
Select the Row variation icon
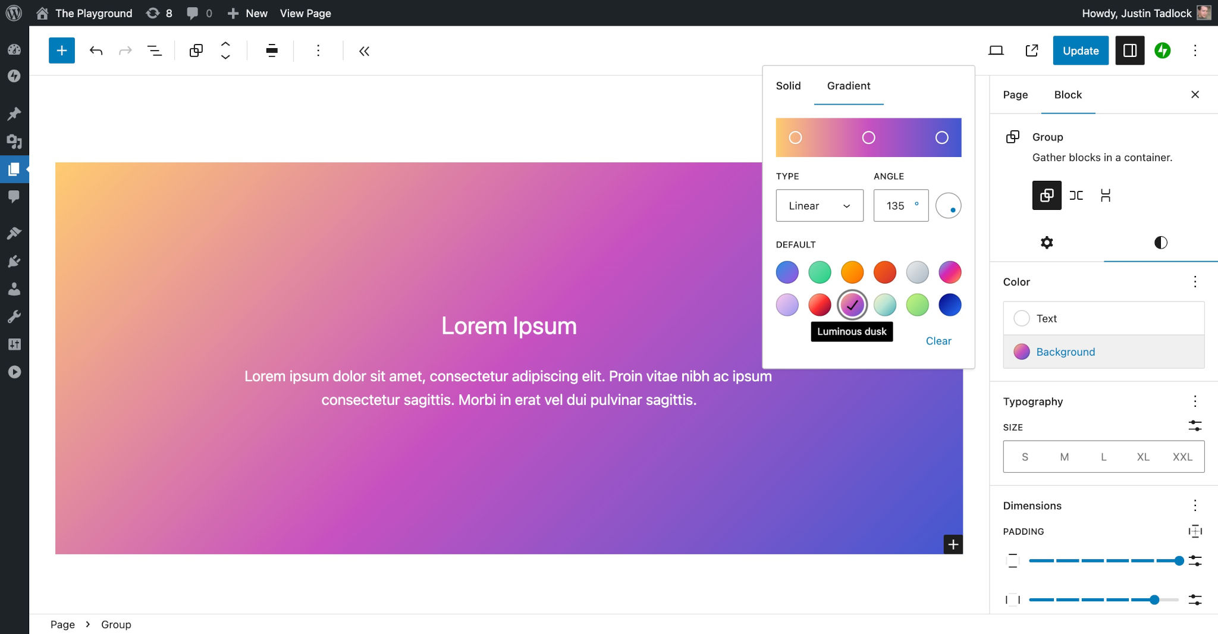1076,195
